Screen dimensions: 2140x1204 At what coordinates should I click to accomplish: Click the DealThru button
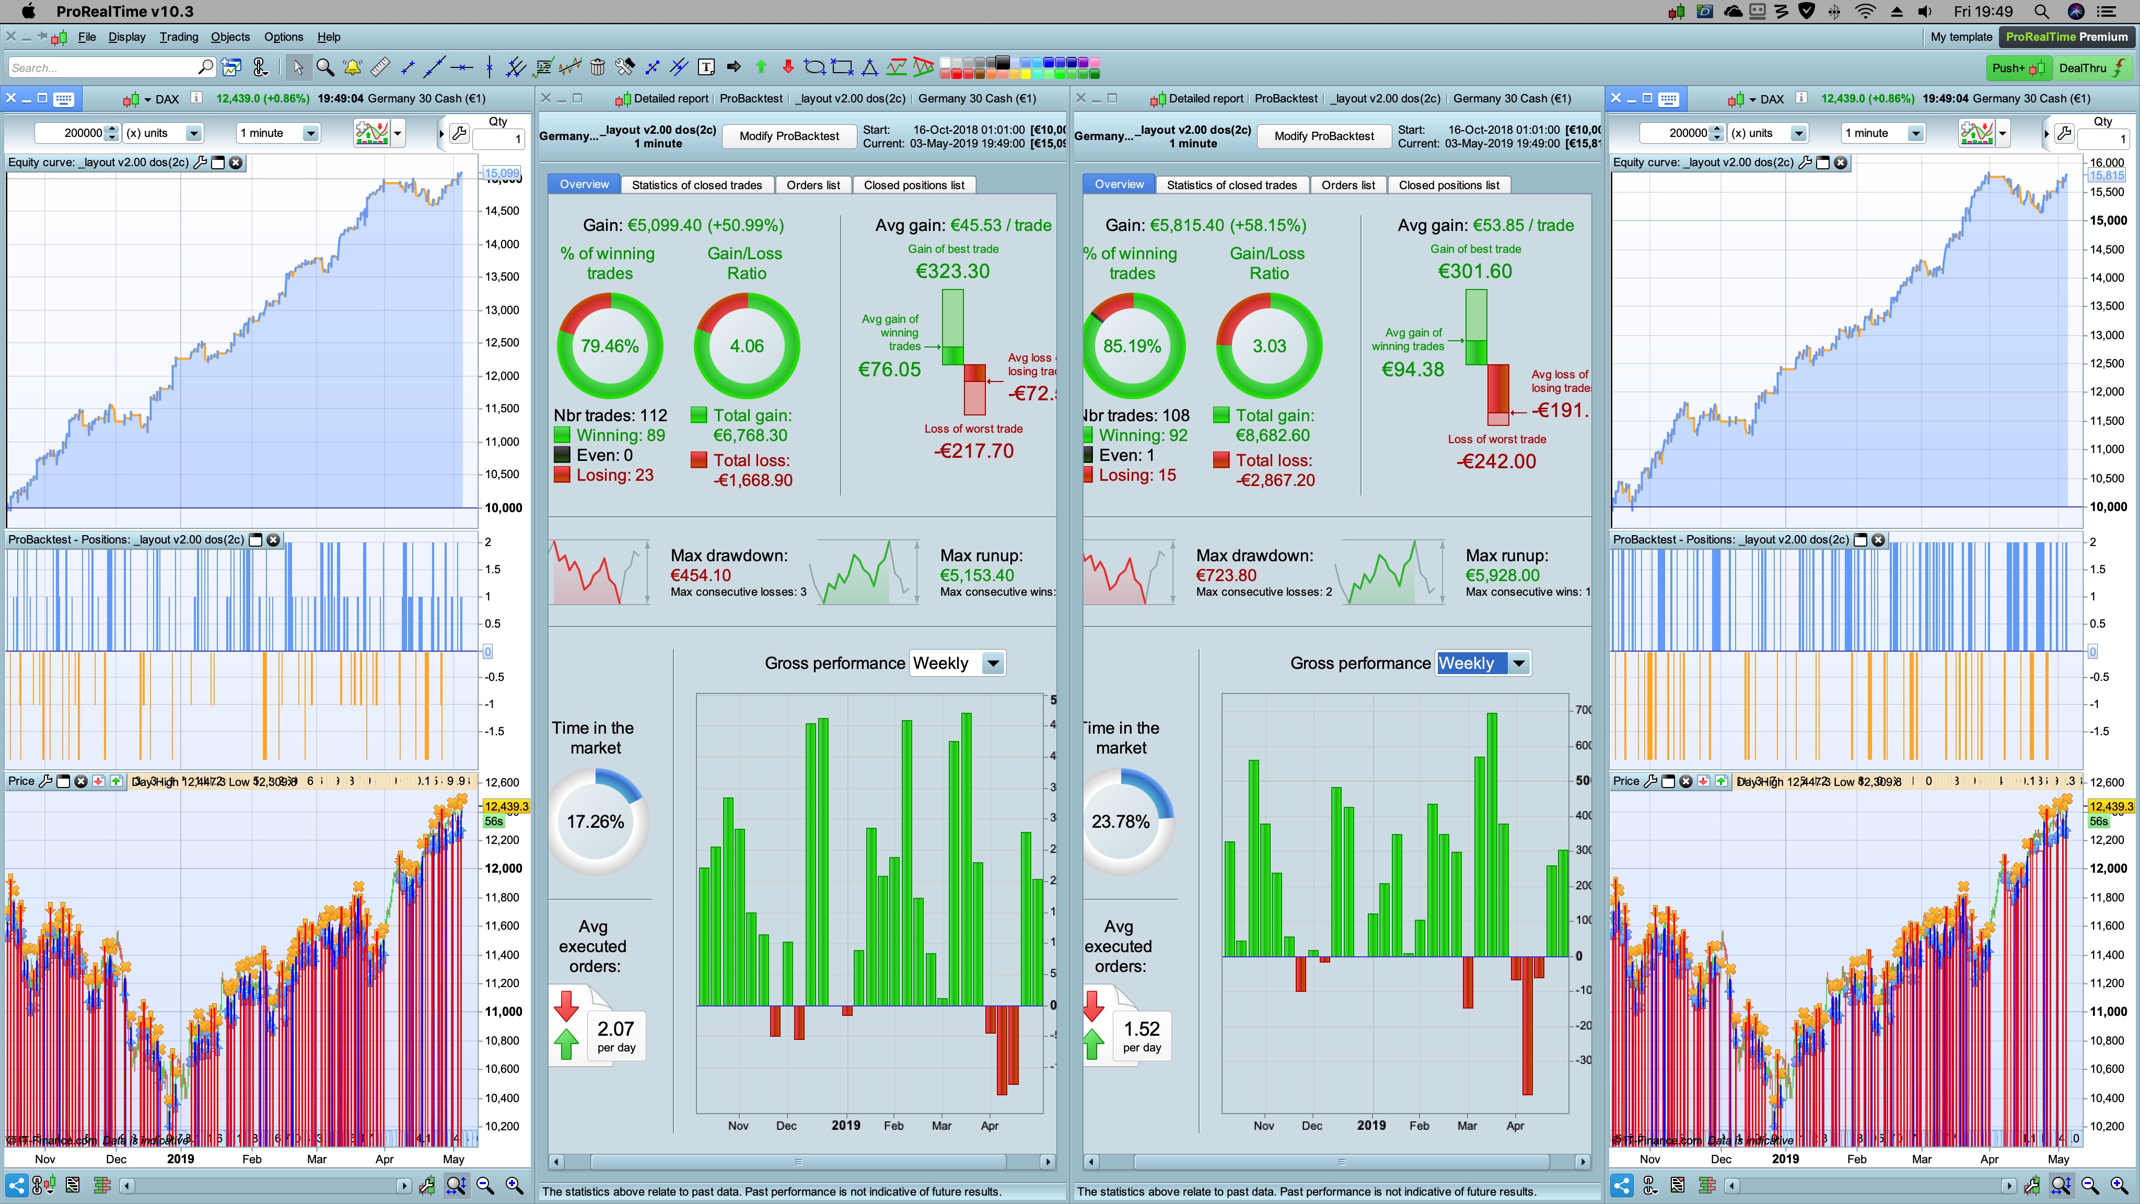[2090, 68]
